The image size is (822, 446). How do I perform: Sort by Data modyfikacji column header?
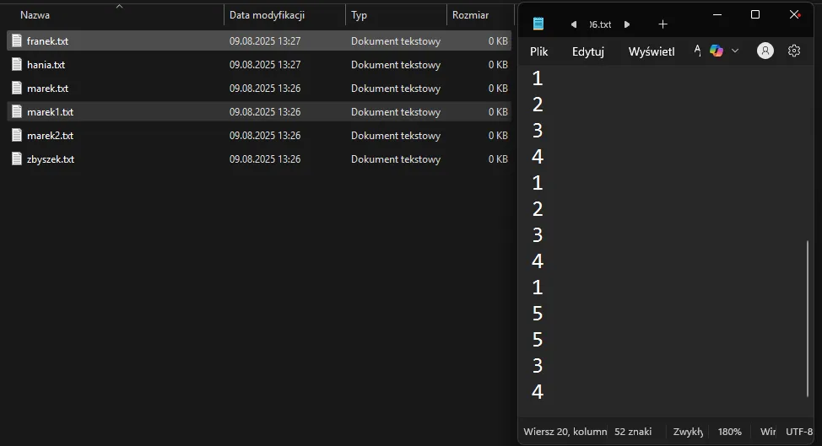pyautogui.click(x=267, y=15)
